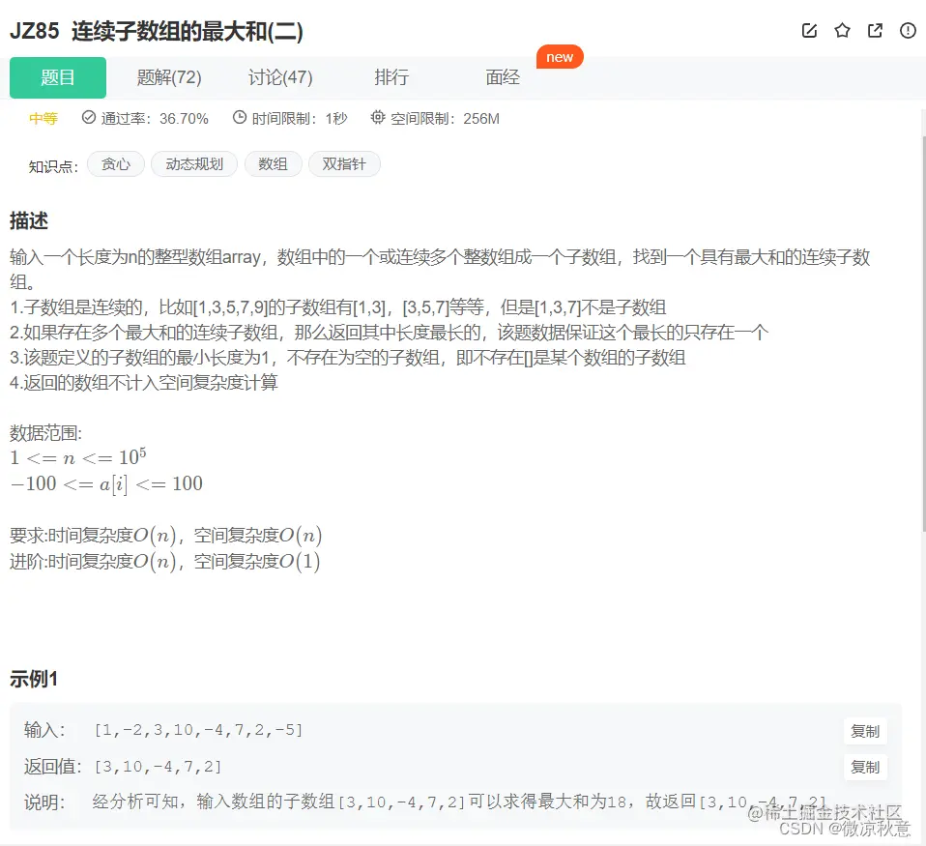926x846 pixels.
Task: Open the share external-link icon
Action: tap(874, 31)
